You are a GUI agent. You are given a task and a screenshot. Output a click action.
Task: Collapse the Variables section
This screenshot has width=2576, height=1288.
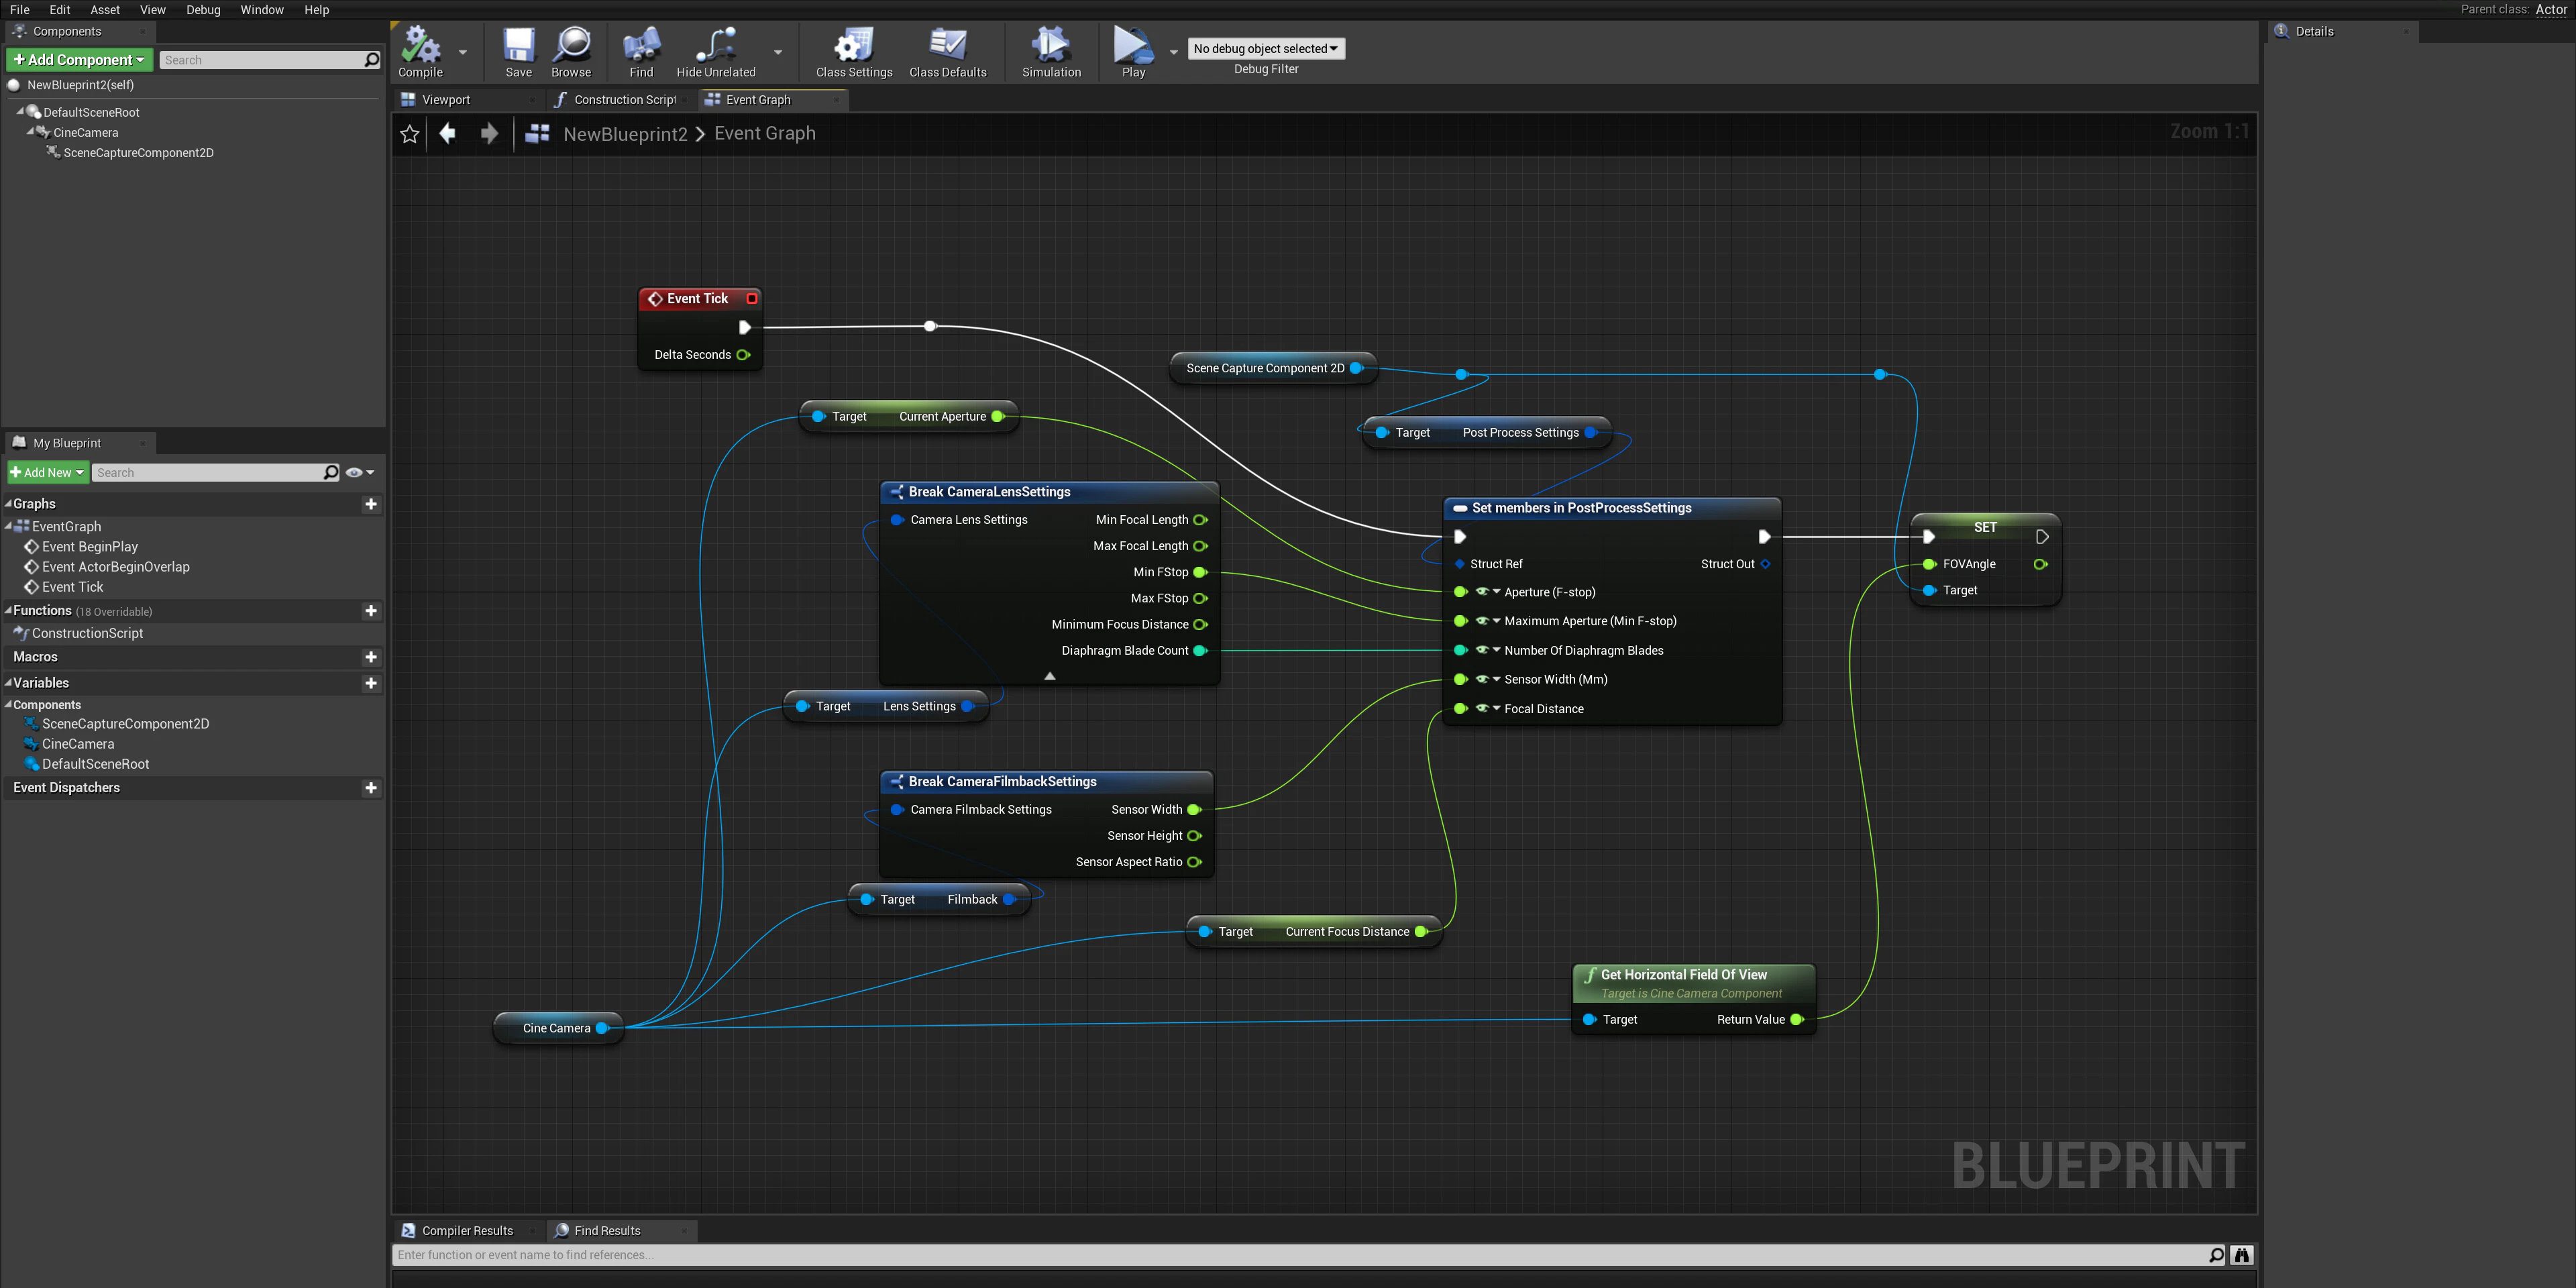tap(8, 683)
